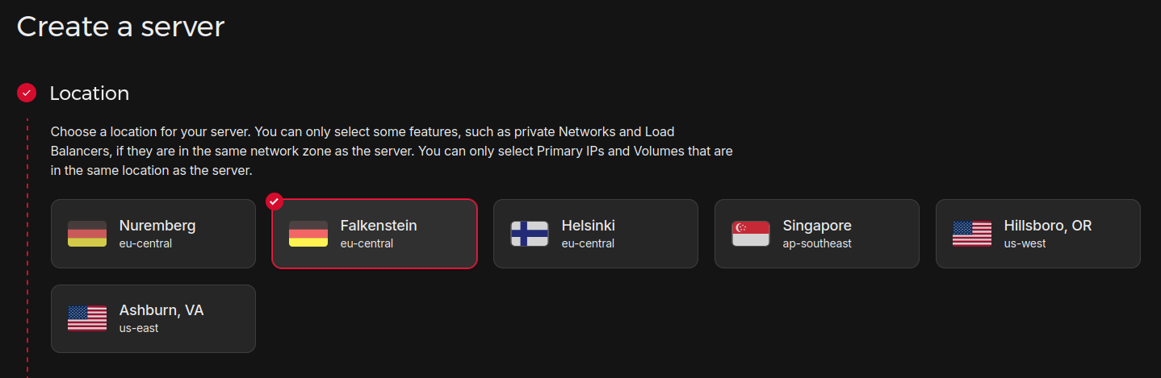Click the red checkmark badge on Falkenstein

(x=275, y=201)
